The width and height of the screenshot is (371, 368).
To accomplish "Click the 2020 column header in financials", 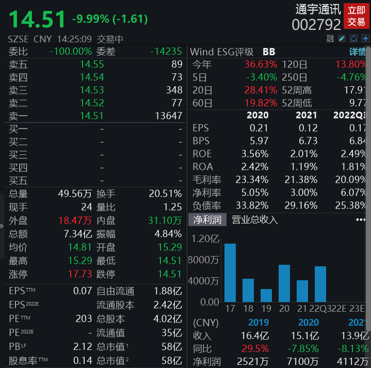I will [x=257, y=115].
